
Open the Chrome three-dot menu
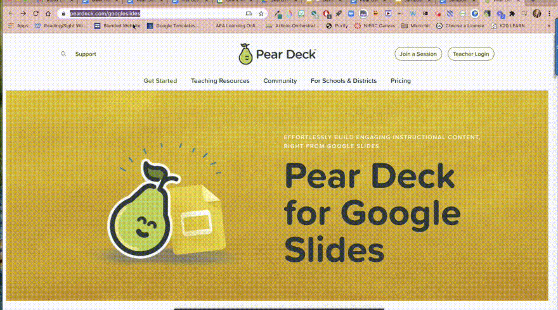click(550, 13)
